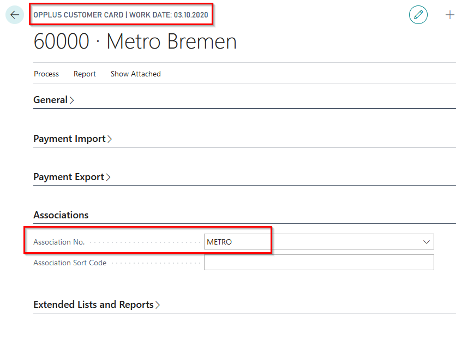Click the Association No. field containing METRO
The image size is (456, 345).
[311, 242]
